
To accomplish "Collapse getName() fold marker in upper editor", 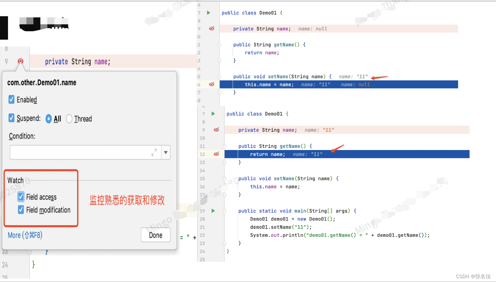I will point(219,45).
